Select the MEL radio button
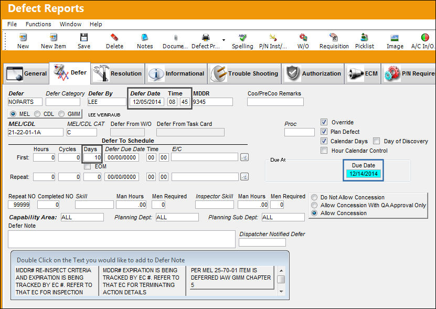 pos(13,114)
